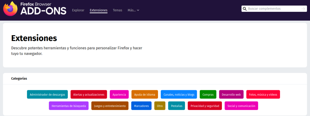Click the green Compras category
Screen dimensions: 310x116
click(208, 94)
